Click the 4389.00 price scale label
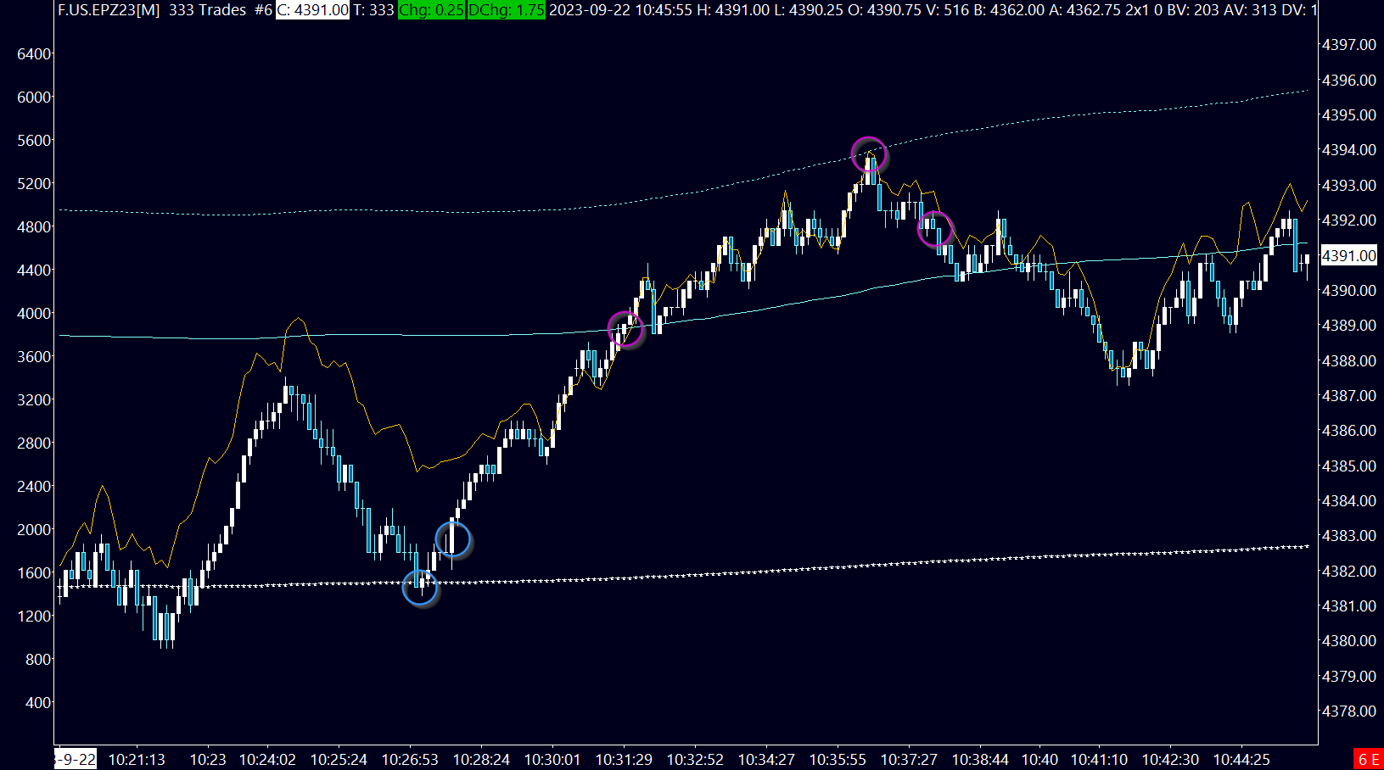 coord(1349,326)
